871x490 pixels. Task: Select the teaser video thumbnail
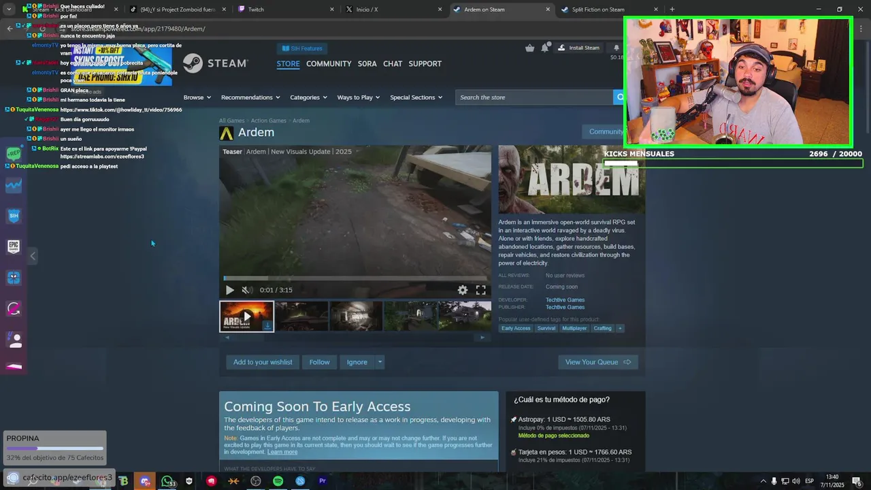click(246, 316)
